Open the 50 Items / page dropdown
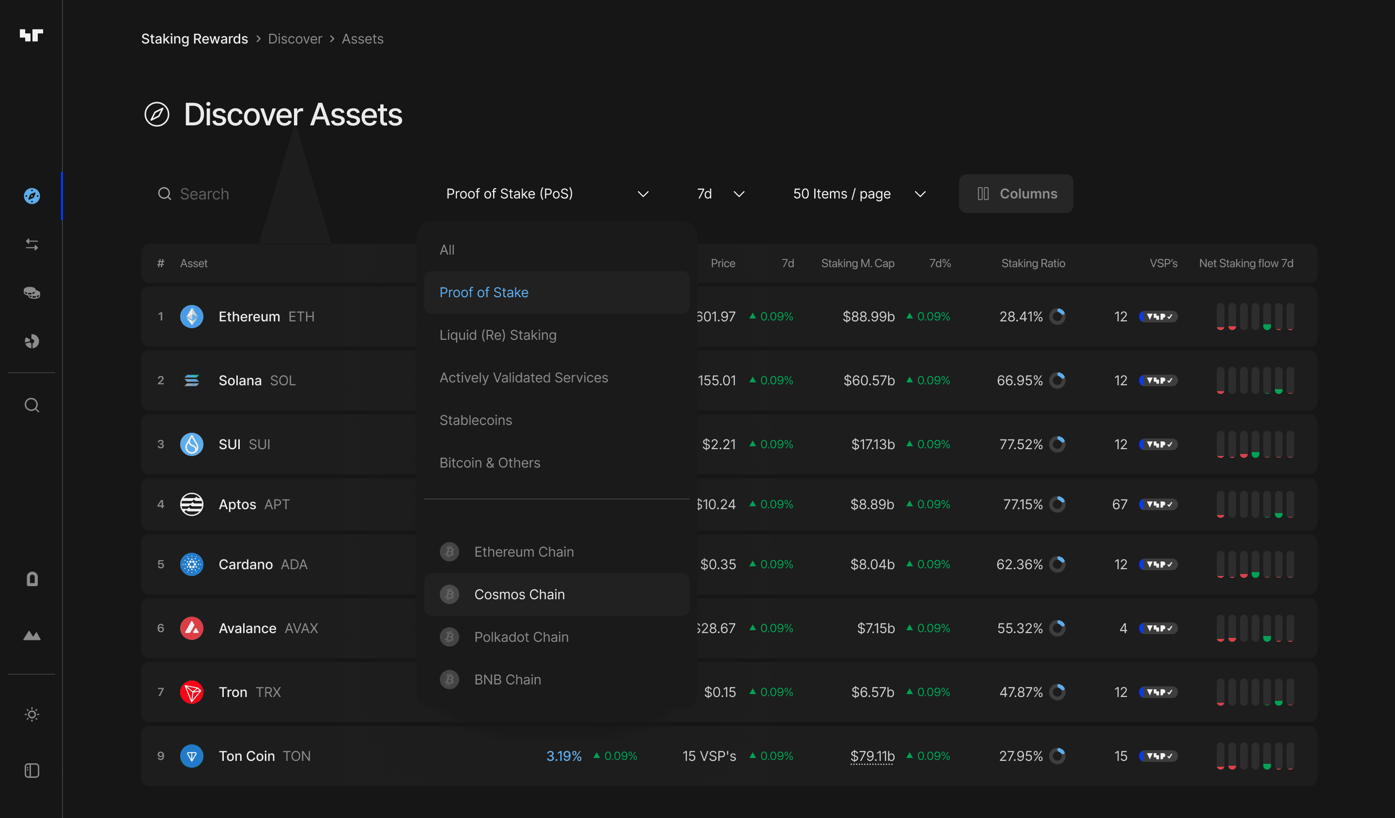The width and height of the screenshot is (1395, 818). (859, 194)
